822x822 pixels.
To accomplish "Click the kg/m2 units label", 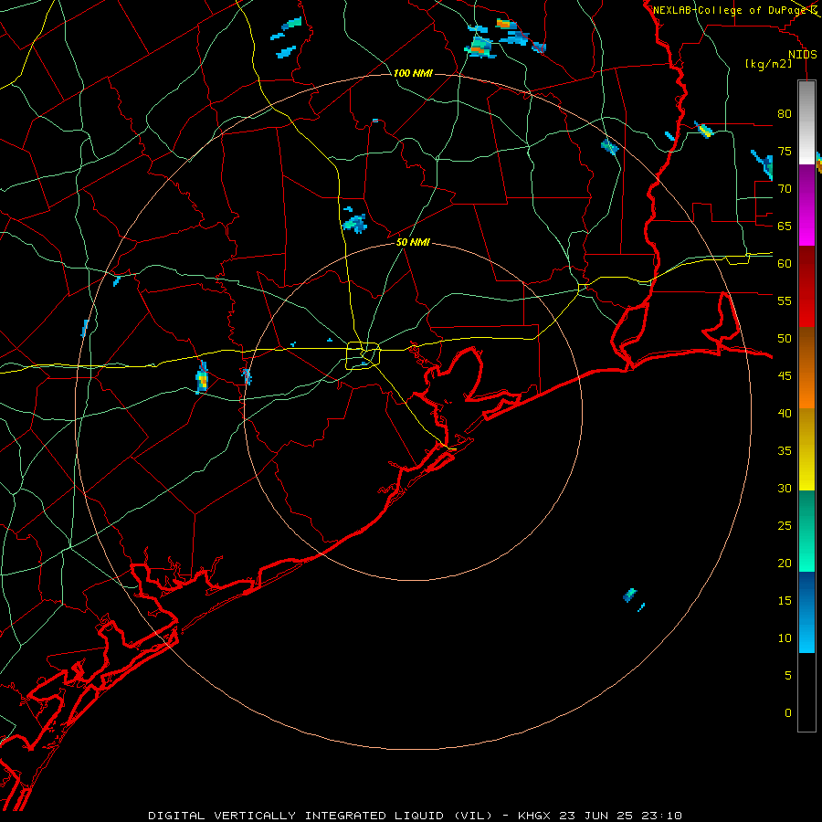I will tap(768, 64).
